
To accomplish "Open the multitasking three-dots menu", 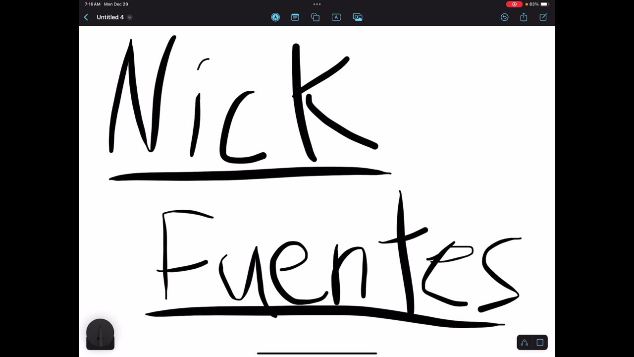I will click(x=317, y=4).
